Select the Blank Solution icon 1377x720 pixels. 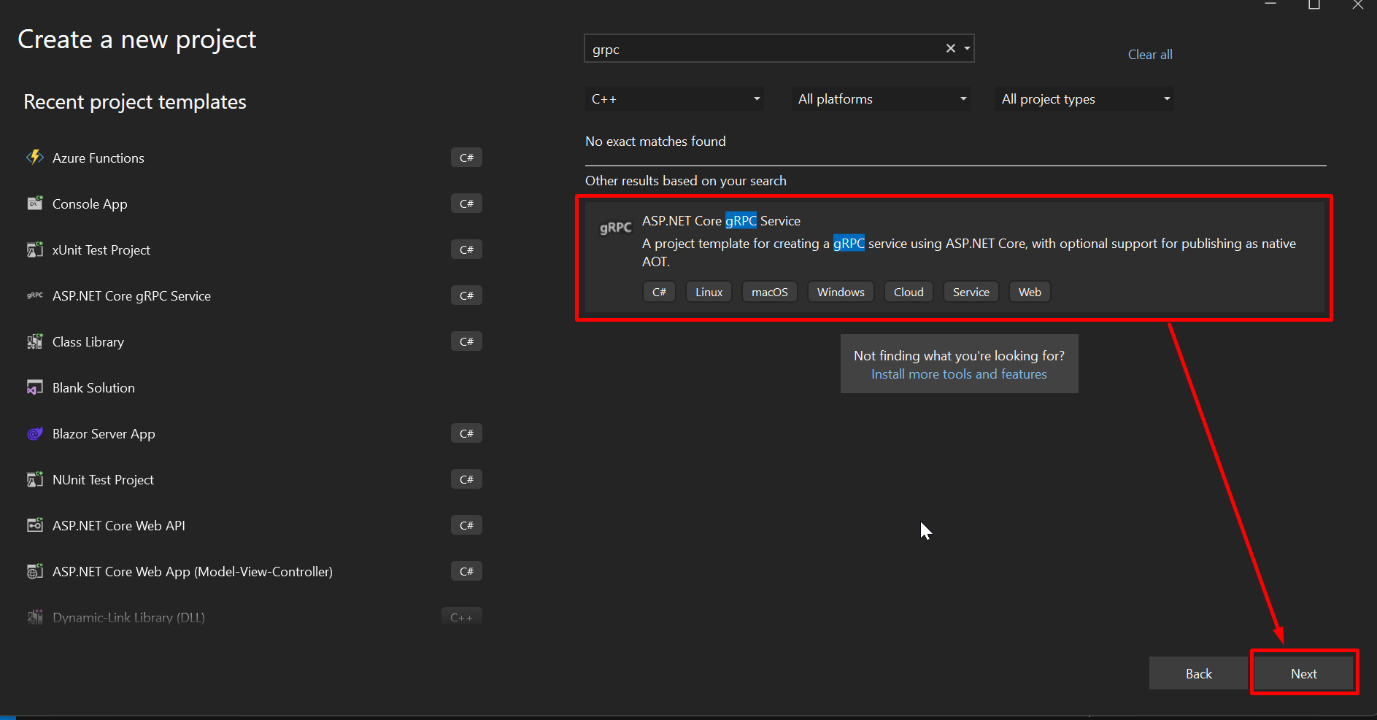click(34, 387)
